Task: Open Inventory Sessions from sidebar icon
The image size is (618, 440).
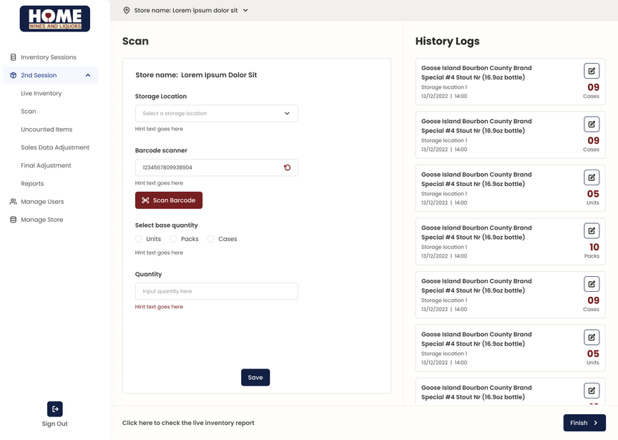Action: pyautogui.click(x=13, y=57)
